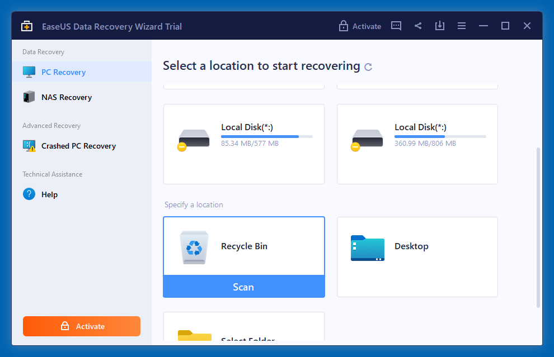
Task: Click usage bar of 806 MB Local Disk
Action: coord(440,136)
